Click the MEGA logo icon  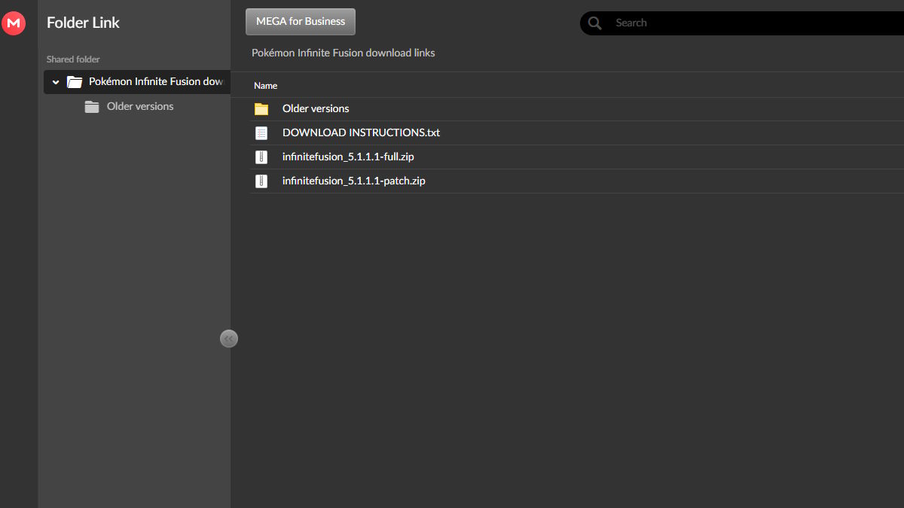pos(14,23)
